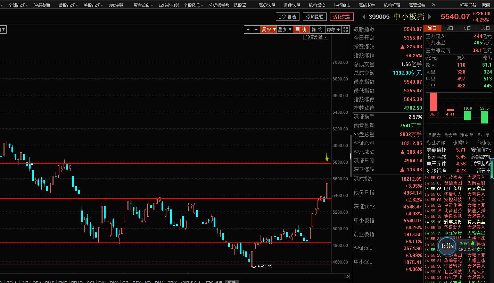Open 沪深港通 menu item
The width and height of the screenshot is (494, 283).
pyautogui.click(x=42, y=5)
